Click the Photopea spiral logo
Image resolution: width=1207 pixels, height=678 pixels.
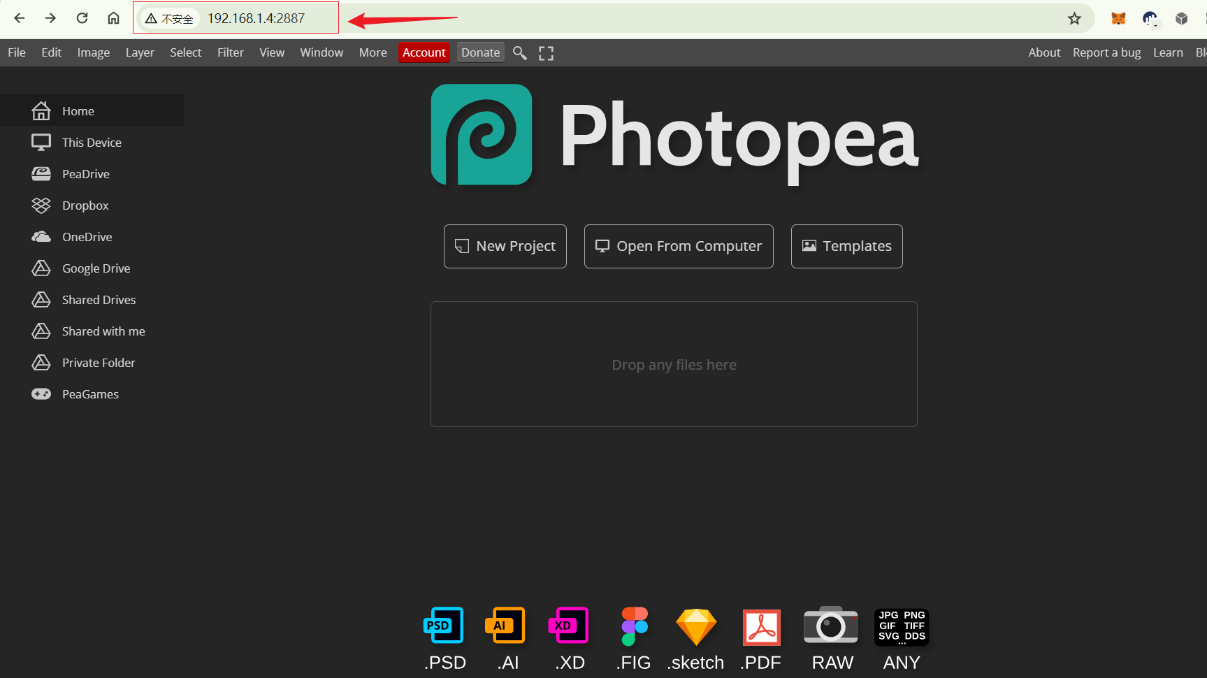pyautogui.click(x=482, y=134)
